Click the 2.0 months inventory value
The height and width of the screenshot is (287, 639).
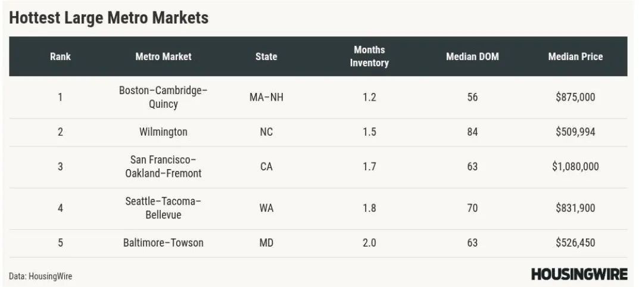point(369,243)
